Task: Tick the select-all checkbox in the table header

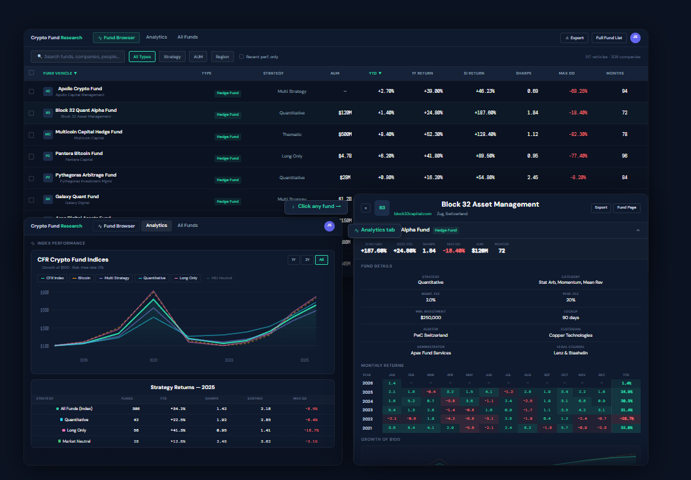Action: (x=31, y=73)
